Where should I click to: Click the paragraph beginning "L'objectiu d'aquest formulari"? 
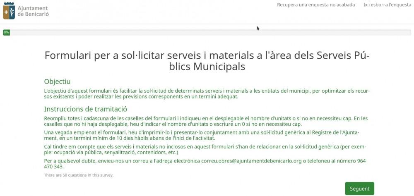(207, 93)
